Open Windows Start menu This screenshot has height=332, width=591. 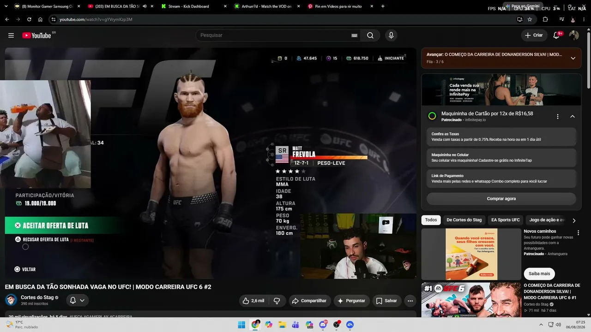pyautogui.click(x=241, y=325)
